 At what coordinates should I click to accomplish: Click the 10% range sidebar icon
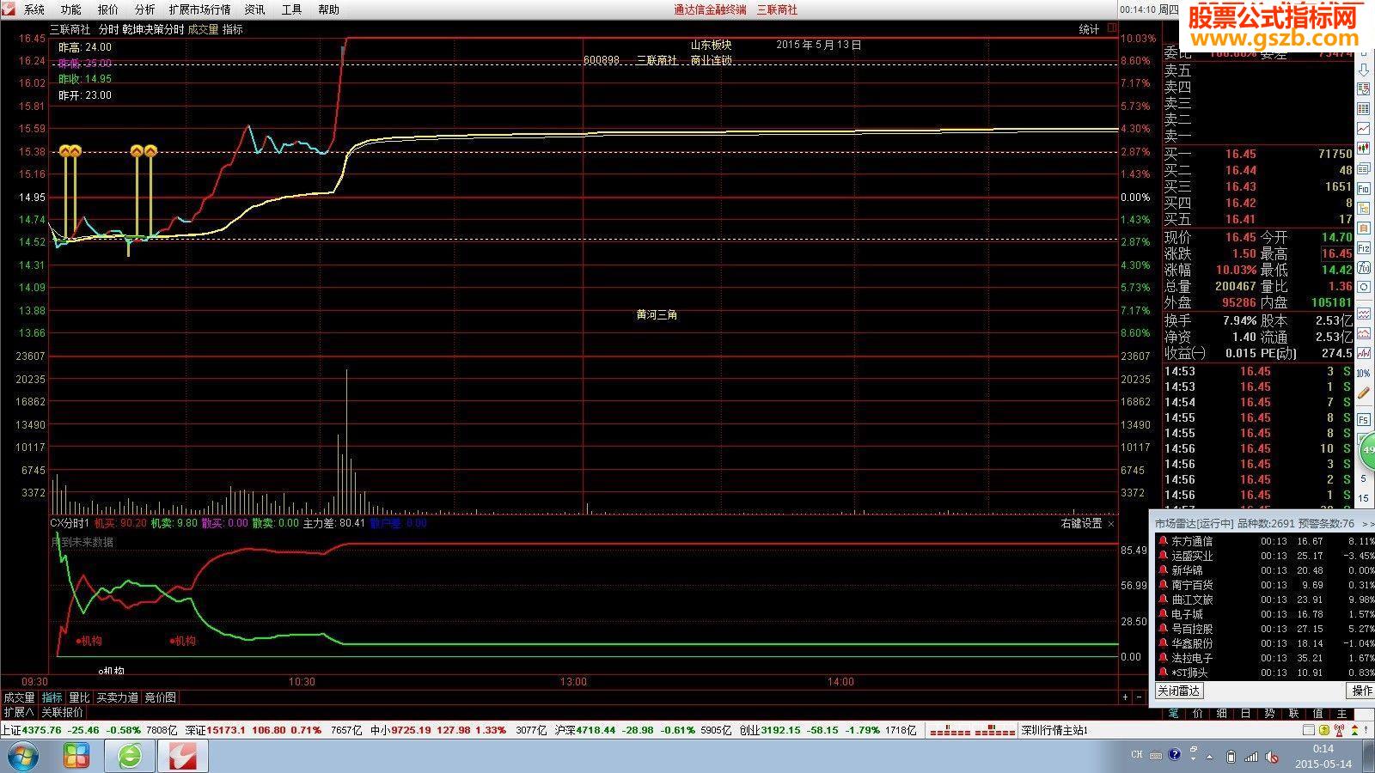(1364, 373)
